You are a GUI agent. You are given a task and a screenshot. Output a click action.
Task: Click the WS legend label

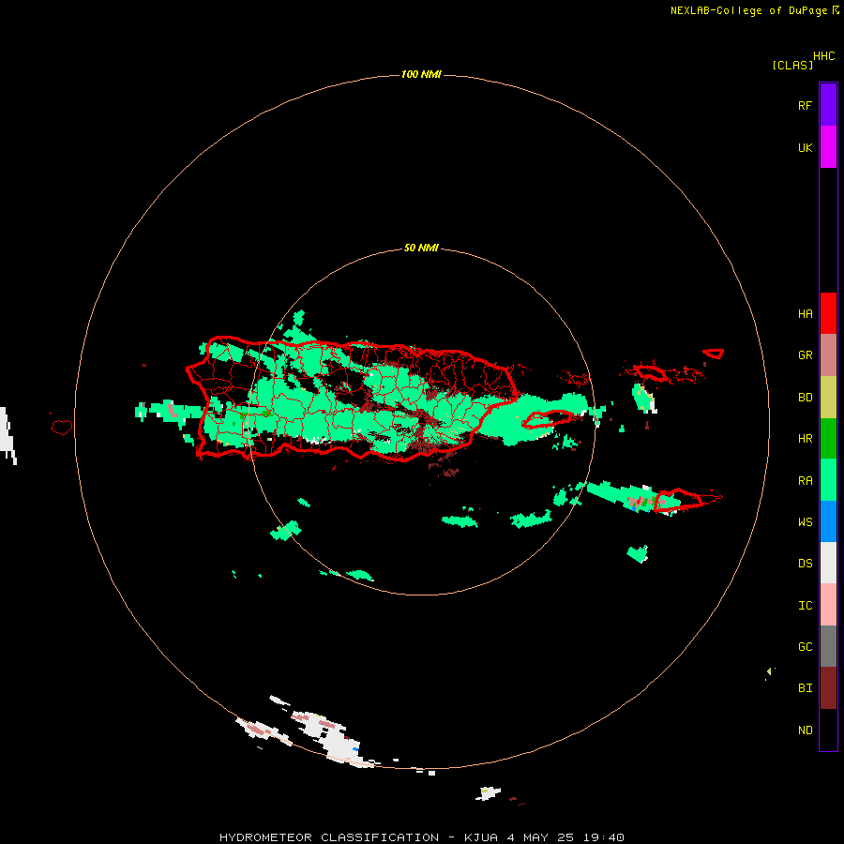(x=805, y=522)
